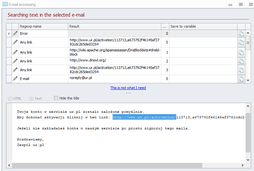Copy the first activation link result, index 0

coord(241,42)
